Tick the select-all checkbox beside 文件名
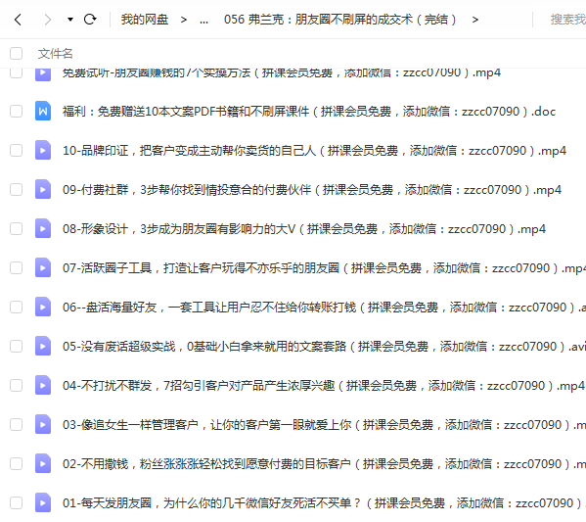586x522 pixels. point(16,54)
